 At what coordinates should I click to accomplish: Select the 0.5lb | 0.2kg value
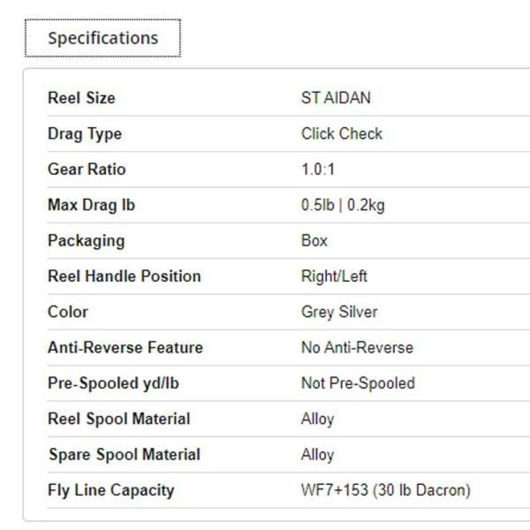point(342,205)
